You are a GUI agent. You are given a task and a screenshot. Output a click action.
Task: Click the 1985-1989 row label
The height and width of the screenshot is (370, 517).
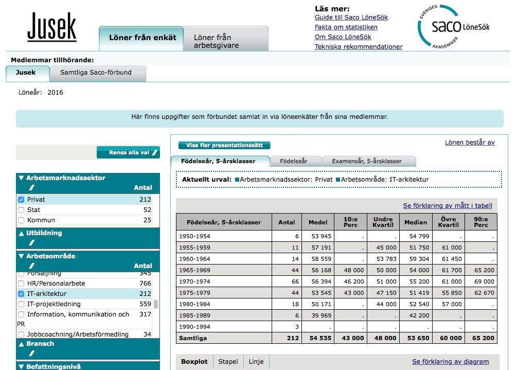tap(194, 315)
